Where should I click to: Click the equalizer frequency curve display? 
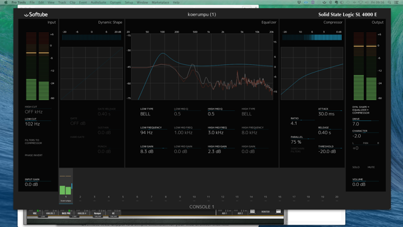pos(202,67)
